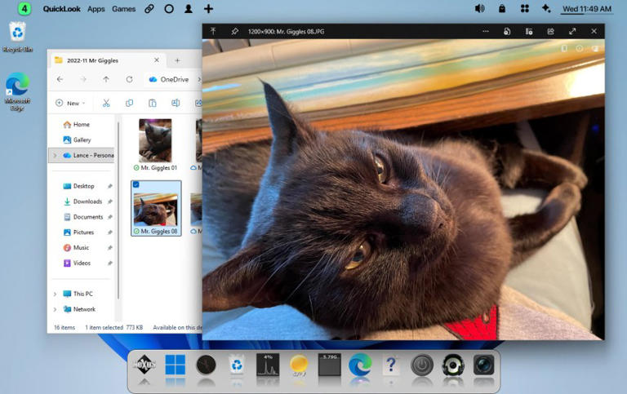Copy the selected file in Explorer toolbar
Screen dimensions: 627x394
click(129, 103)
